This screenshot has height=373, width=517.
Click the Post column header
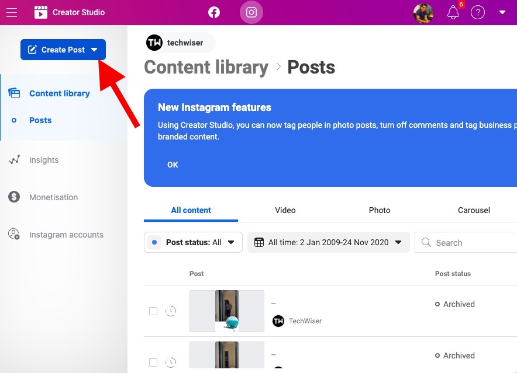[197, 274]
